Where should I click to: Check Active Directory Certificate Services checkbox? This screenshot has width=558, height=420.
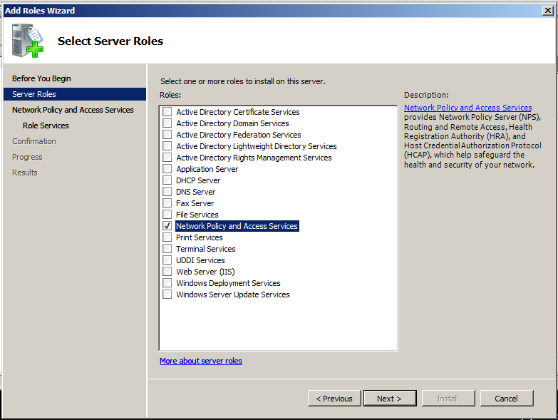coord(167,112)
